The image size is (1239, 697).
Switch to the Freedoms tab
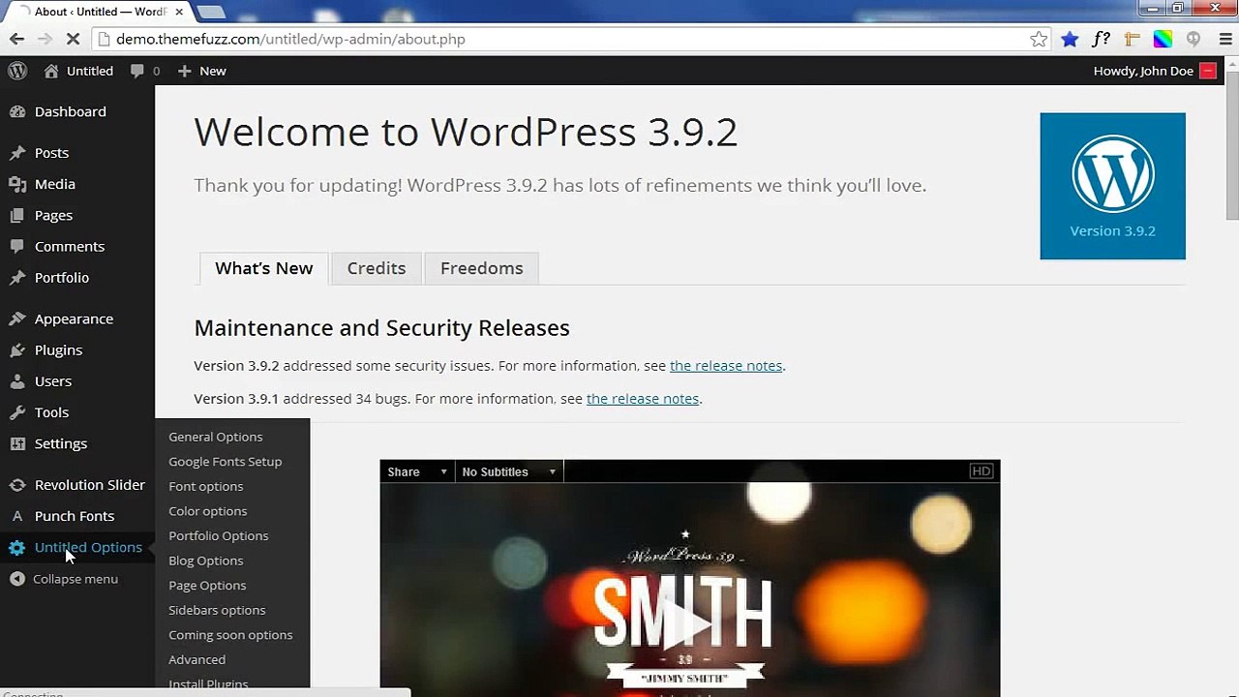[482, 268]
